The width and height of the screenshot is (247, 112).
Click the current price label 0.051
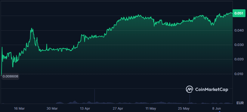click(x=239, y=14)
